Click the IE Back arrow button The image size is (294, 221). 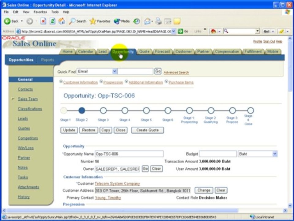click(7, 21)
